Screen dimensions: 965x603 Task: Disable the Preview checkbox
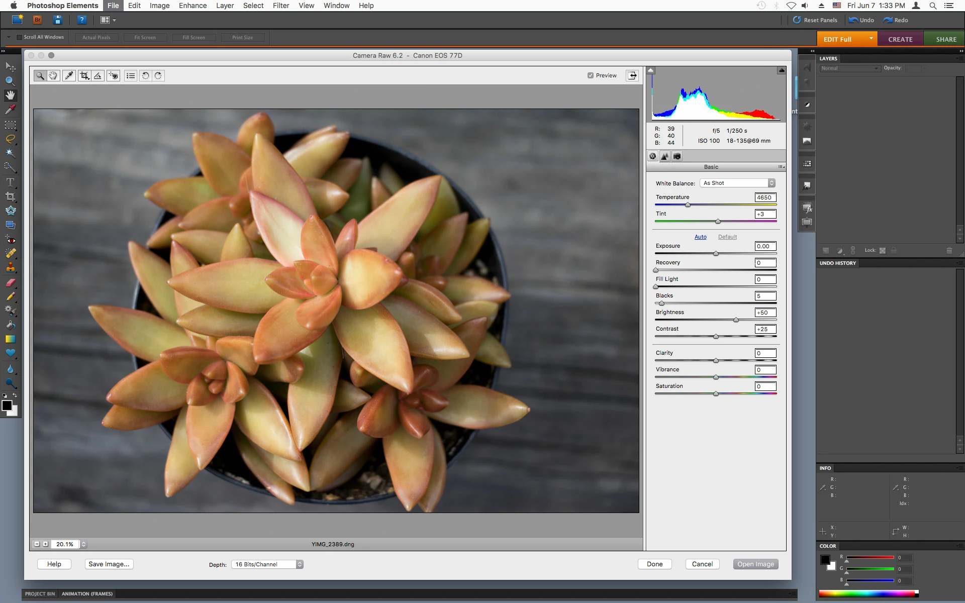[x=591, y=75]
